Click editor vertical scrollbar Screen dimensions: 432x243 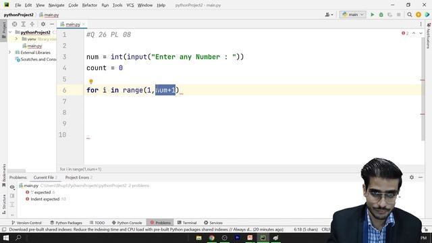[x=423, y=88]
